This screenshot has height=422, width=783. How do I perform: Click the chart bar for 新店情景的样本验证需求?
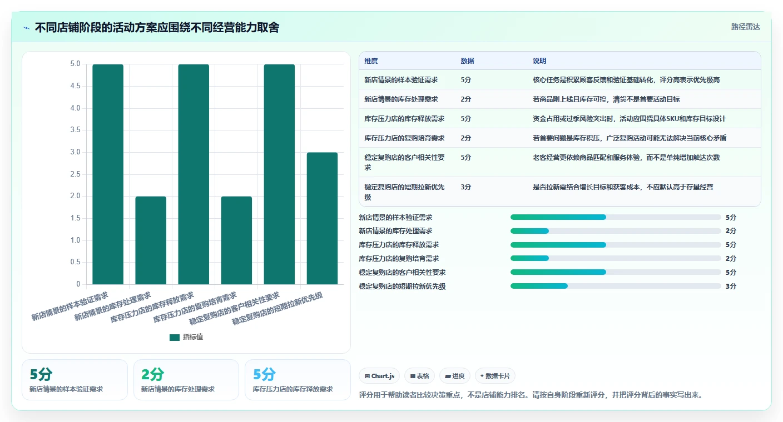[108, 174]
